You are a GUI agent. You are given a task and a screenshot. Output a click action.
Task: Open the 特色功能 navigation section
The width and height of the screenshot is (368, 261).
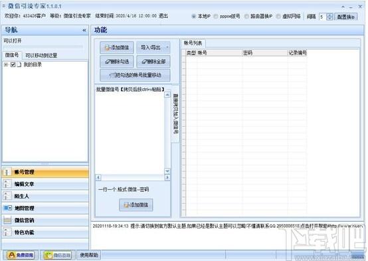click(x=45, y=232)
